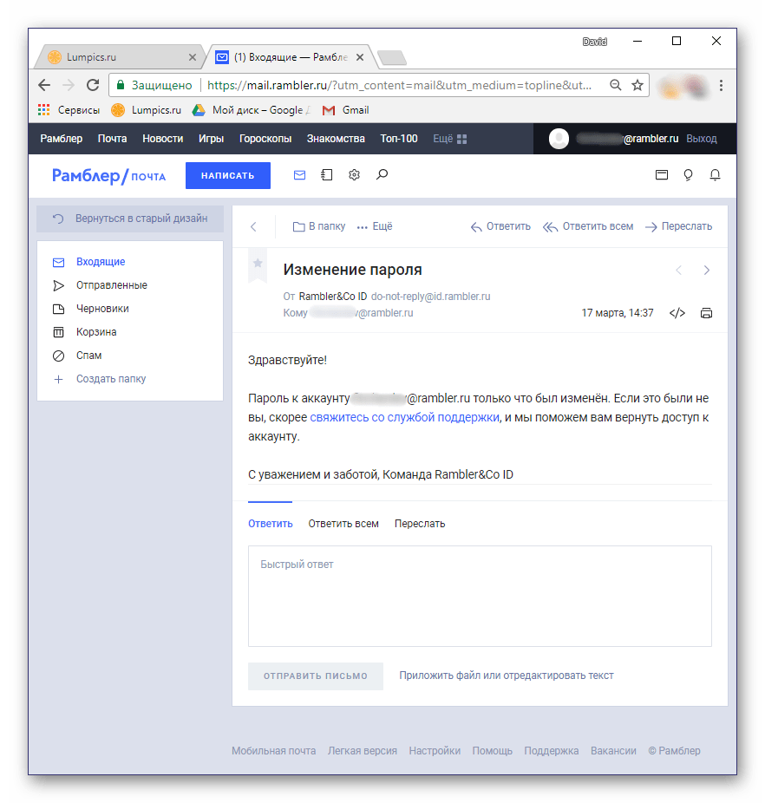
Task: Open Gmail bookmark
Action: tap(346, 110)
